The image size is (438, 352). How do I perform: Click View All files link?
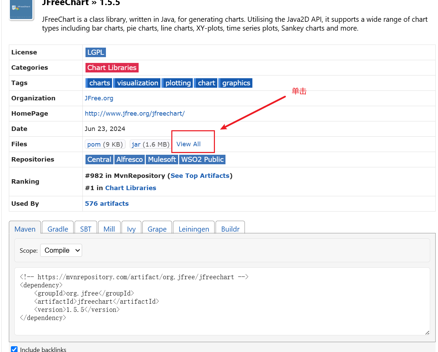coord(188,144)
